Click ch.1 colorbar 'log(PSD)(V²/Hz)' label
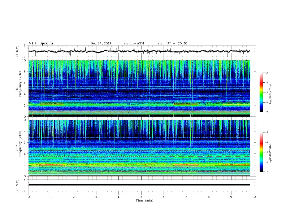 point(270,94)
